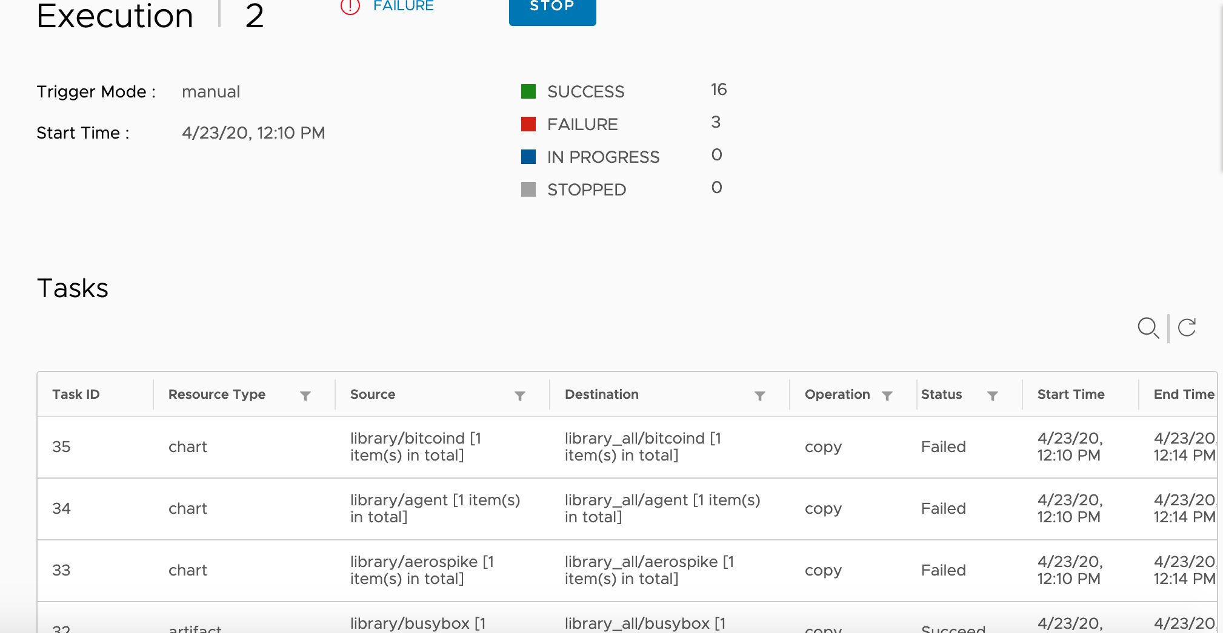Click failure count 3
Viewport: 1223px width, 633px height.
pyautogui.click(x=716, y=122)
